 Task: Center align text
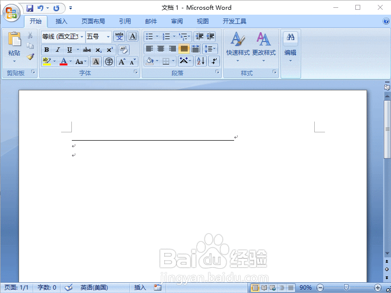(x=161, y=48)
